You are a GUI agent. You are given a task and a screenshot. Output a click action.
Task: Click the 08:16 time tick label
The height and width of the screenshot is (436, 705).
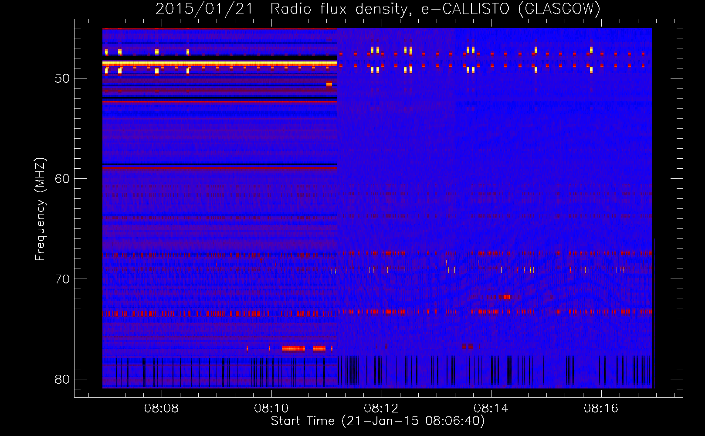pos(601,408)
